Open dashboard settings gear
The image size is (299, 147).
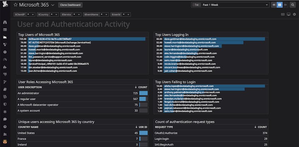[x=294, y=14]
